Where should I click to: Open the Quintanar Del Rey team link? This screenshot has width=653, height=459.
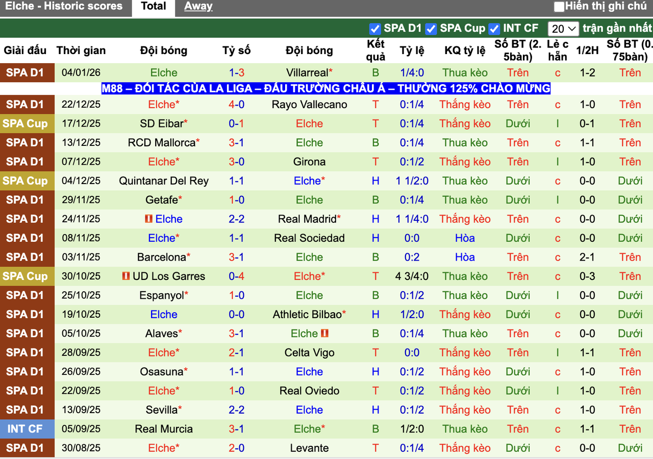tap(164, 181)
